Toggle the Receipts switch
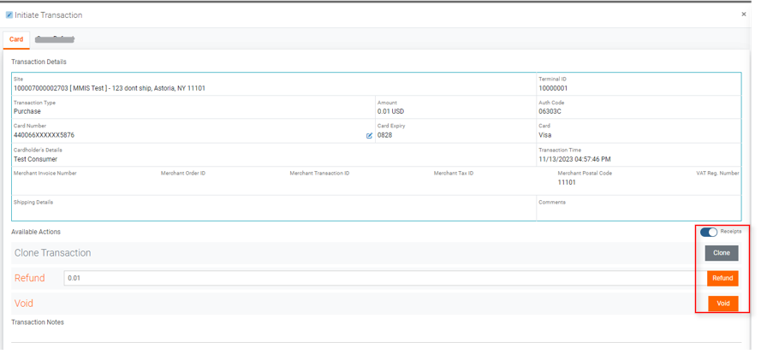 [x=709, y=233]
